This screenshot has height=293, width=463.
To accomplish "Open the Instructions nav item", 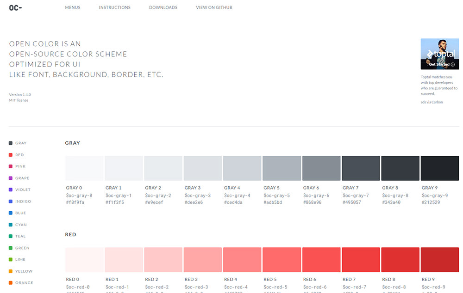I will coord(114,8).
